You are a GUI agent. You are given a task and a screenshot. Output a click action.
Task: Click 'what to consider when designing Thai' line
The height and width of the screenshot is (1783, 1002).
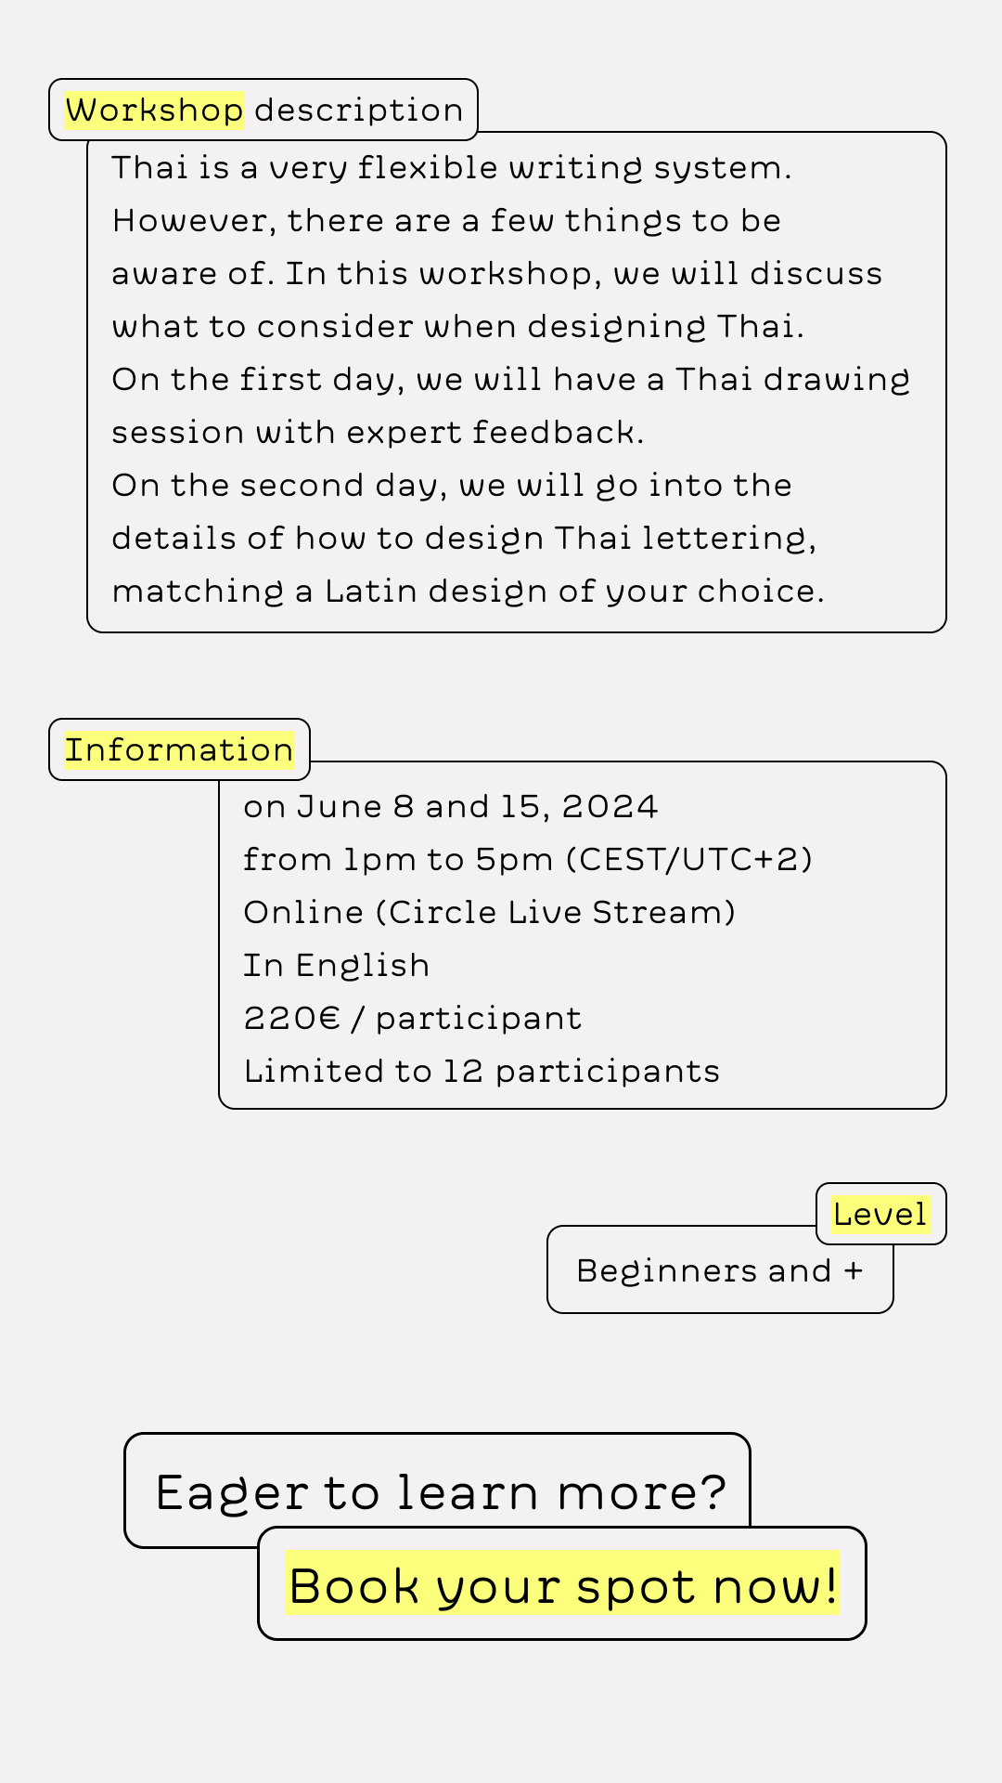(x=457, y=326)
